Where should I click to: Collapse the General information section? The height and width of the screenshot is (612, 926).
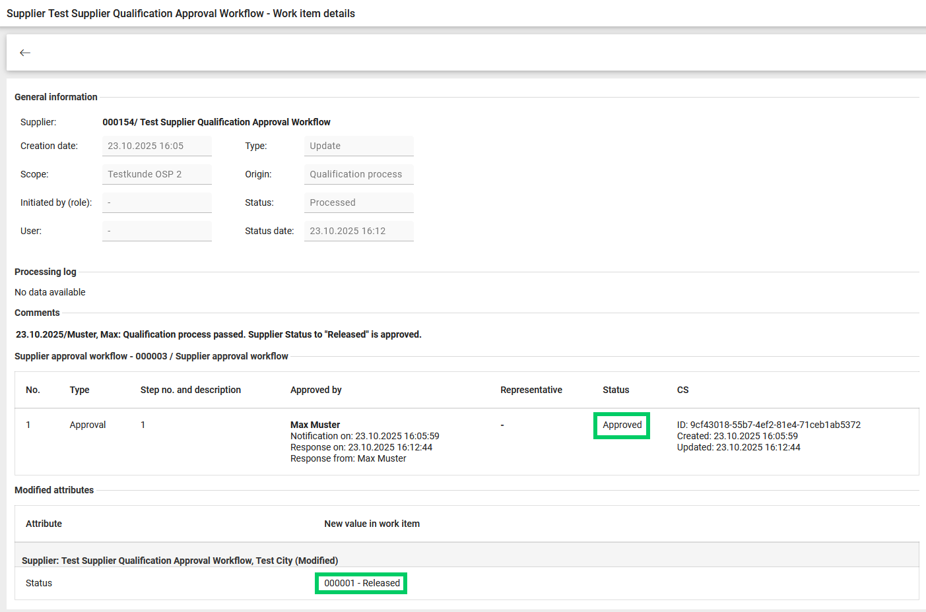pyautogui.click(x=55, y=96)
